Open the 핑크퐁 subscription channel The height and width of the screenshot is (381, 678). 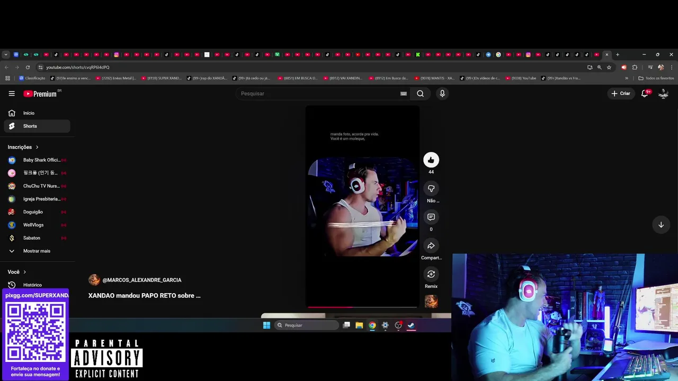pos(37,173)
